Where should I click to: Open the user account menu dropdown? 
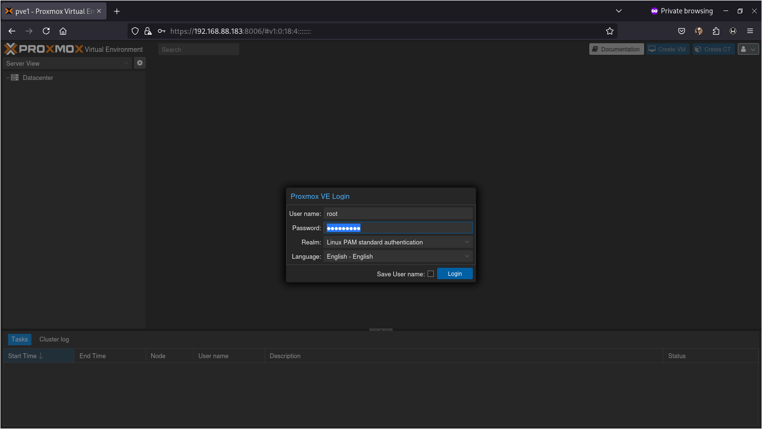pos(748,49)
